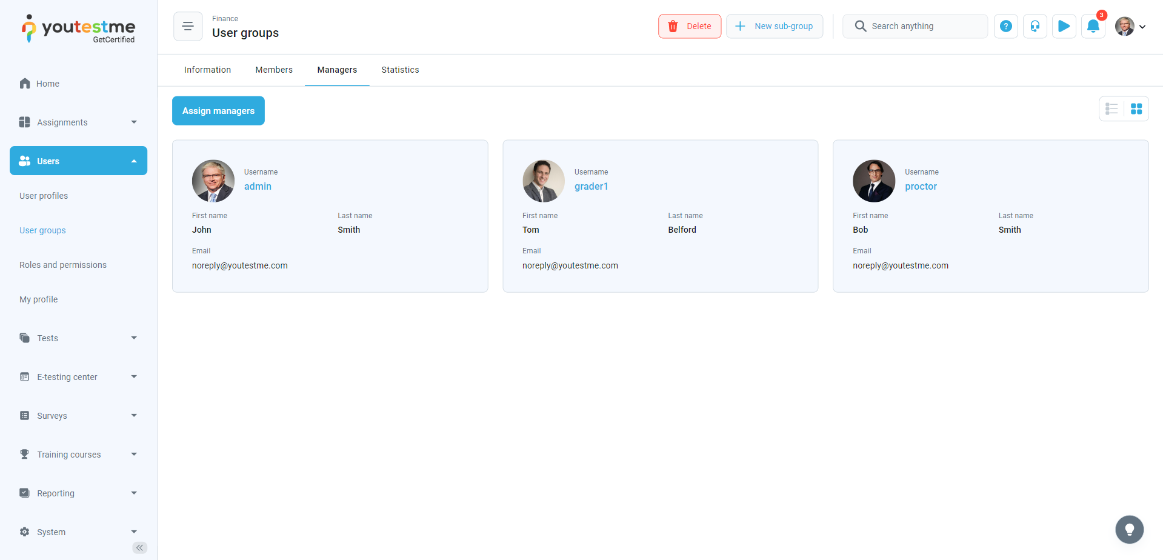Image resolution: width=1163 pixels, height=560 pixels.
Task: Switch to list view layout
Action: (x=1111, y=109)
